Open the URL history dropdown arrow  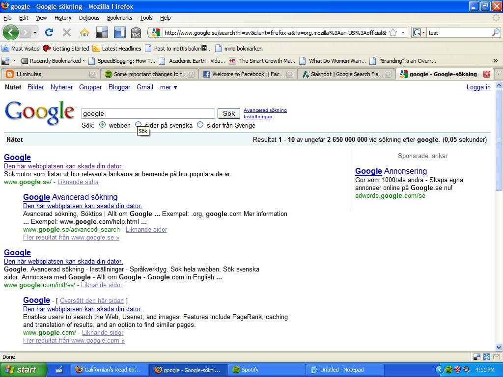point(403,32)
